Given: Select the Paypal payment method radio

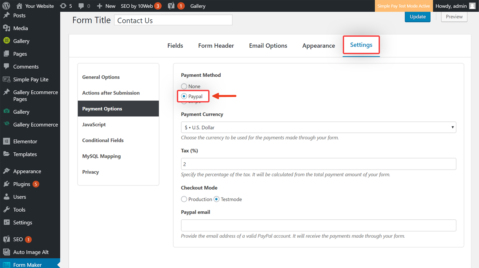Looking at the screenshot, I should coord(184,96).
